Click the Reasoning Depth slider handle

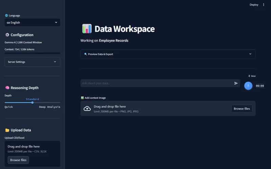coord(33,102)
